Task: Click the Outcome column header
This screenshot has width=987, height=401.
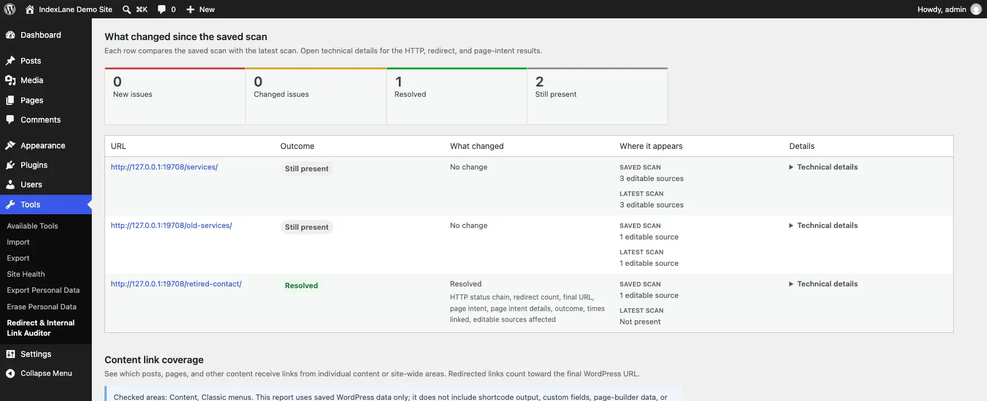Action: [297, 146]
